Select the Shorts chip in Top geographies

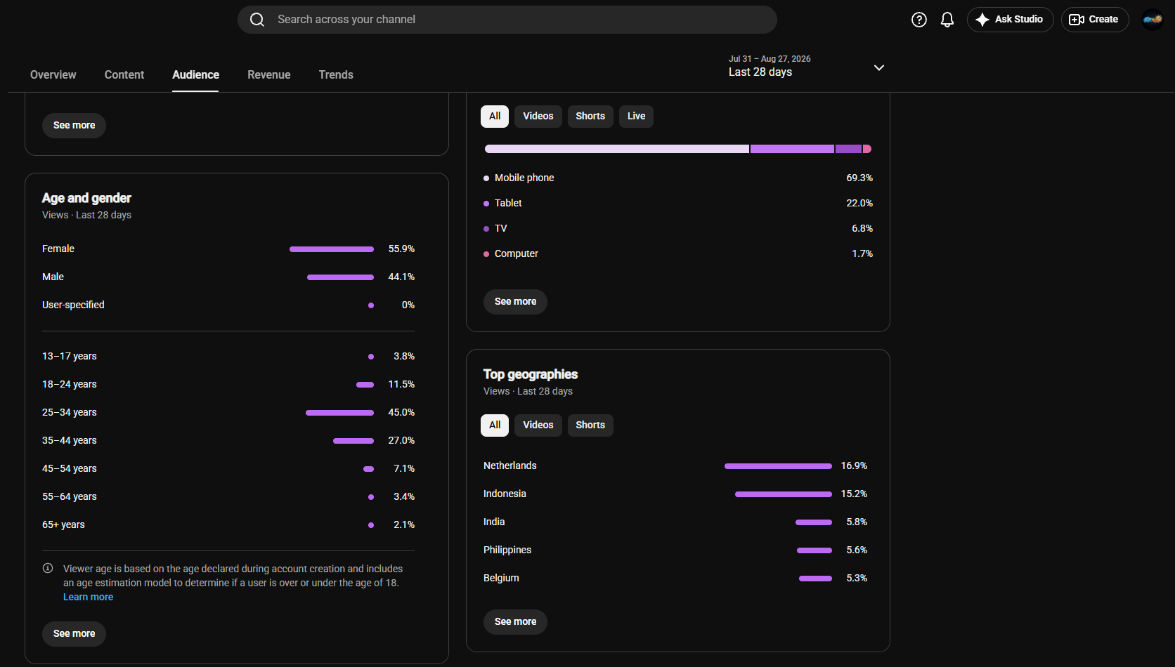click(590, 425)
